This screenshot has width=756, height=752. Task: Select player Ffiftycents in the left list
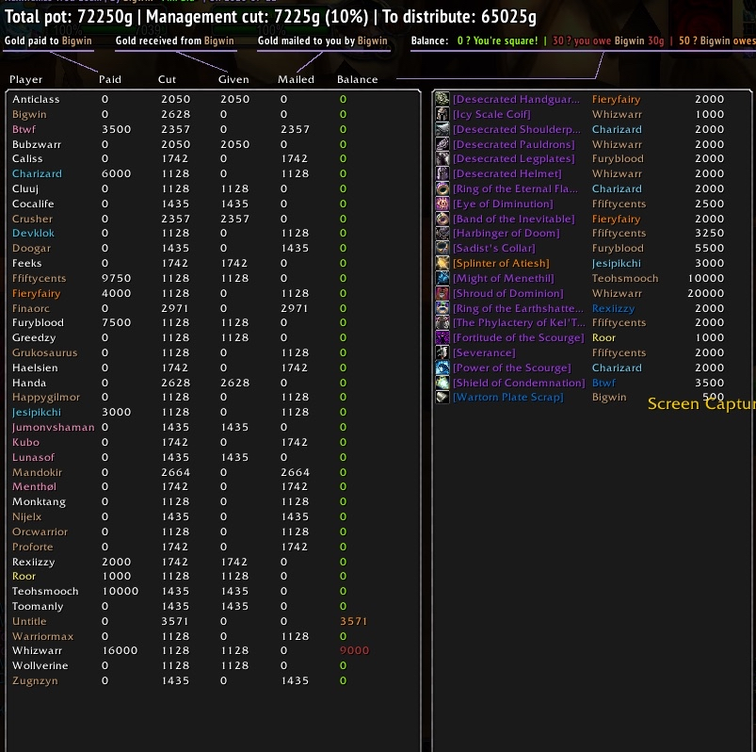[39, 279]
